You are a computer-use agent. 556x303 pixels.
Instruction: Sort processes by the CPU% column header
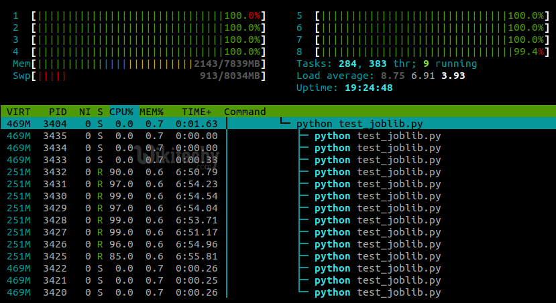121,112
